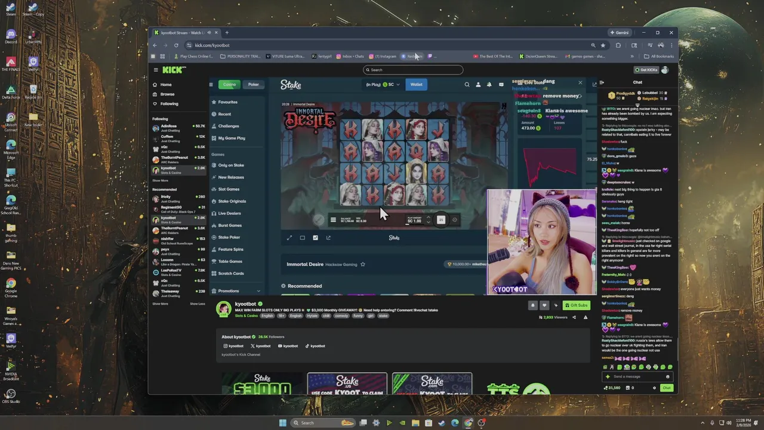Open the emoji picker in chat input

tap(667, 377)
